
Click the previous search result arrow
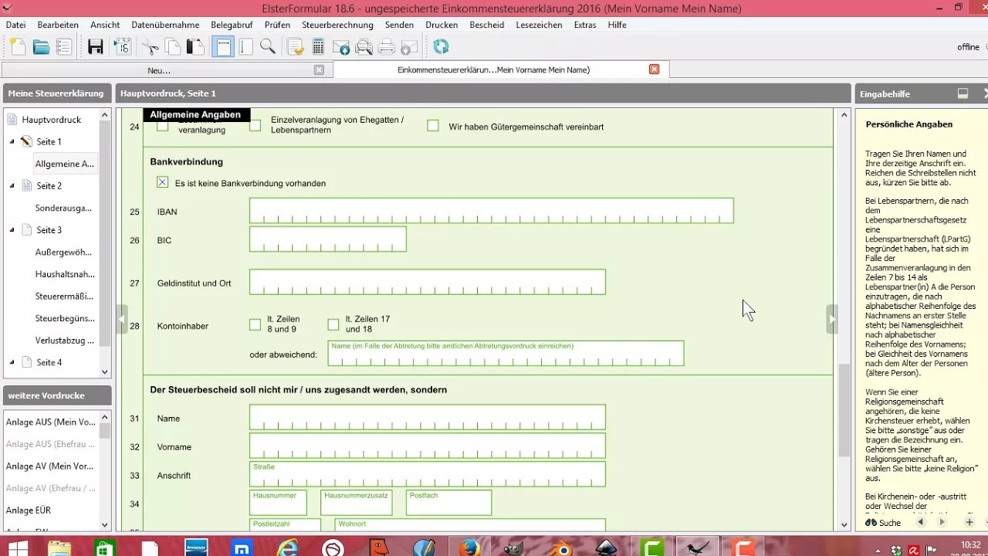920,523
